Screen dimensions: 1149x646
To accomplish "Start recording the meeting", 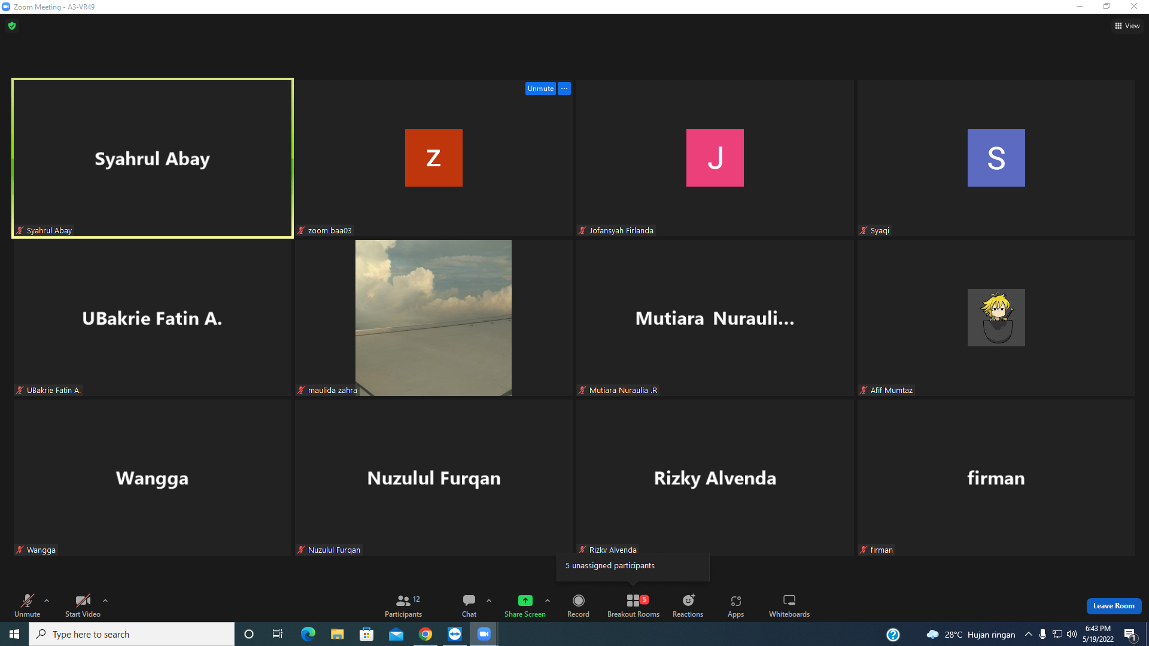I will point(578,605).
